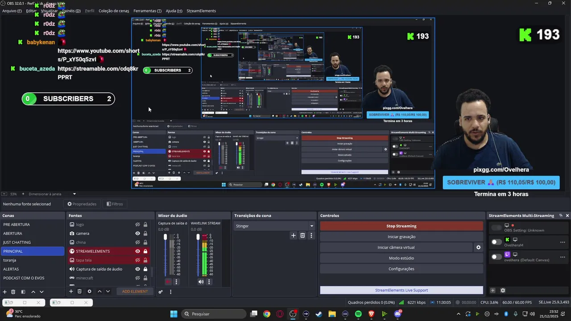The image size is (571, 321).
Task: Open Captura de saída channel options menu
Action: [x=176, y=282]
